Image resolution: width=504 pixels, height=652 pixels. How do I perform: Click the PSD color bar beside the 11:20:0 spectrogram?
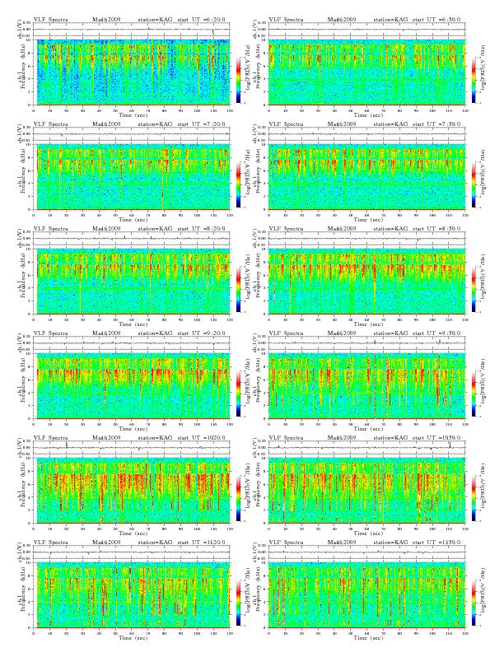pyautogui.click(x=238, y=603)
